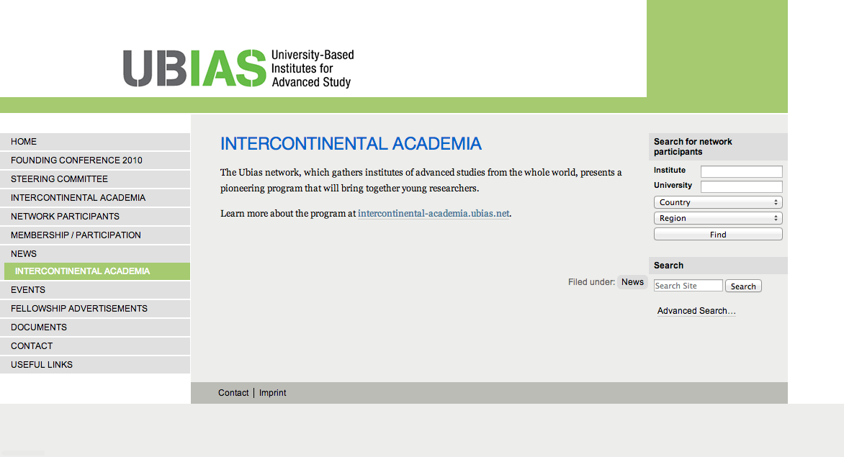The width and height of the screenshot is (844, 457).
Task: Click the Search Site input box
Action: point(688,286)
